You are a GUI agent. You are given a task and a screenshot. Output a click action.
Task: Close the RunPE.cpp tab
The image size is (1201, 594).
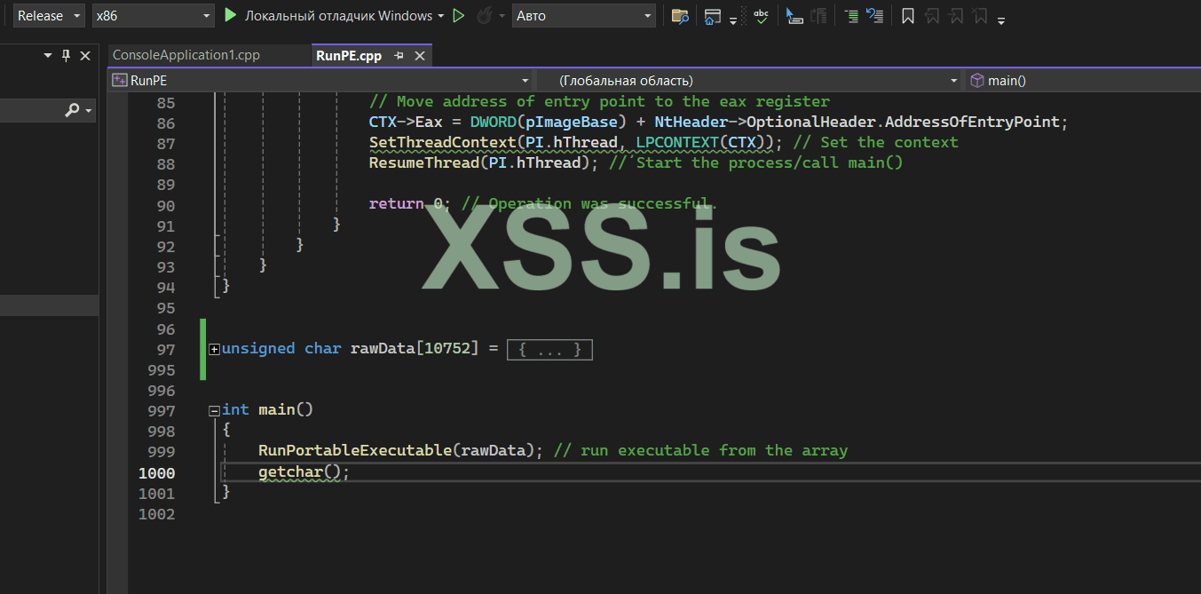pyautogui.click(x=420, y=55)
